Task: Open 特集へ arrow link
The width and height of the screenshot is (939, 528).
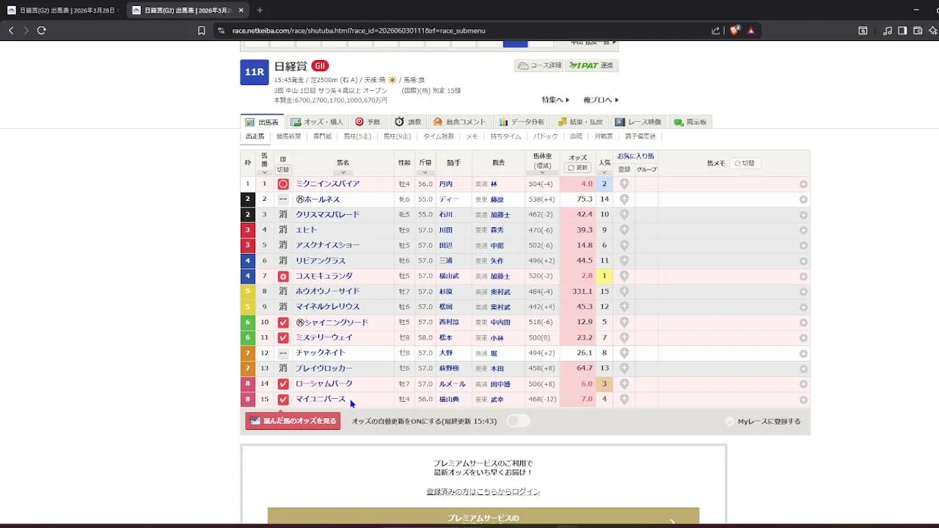Action: click(x=556, y=100)
